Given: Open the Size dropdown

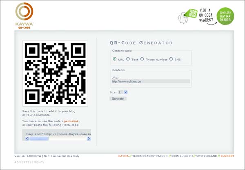Looking at the screenshot, I should click(x=123, y=92).
